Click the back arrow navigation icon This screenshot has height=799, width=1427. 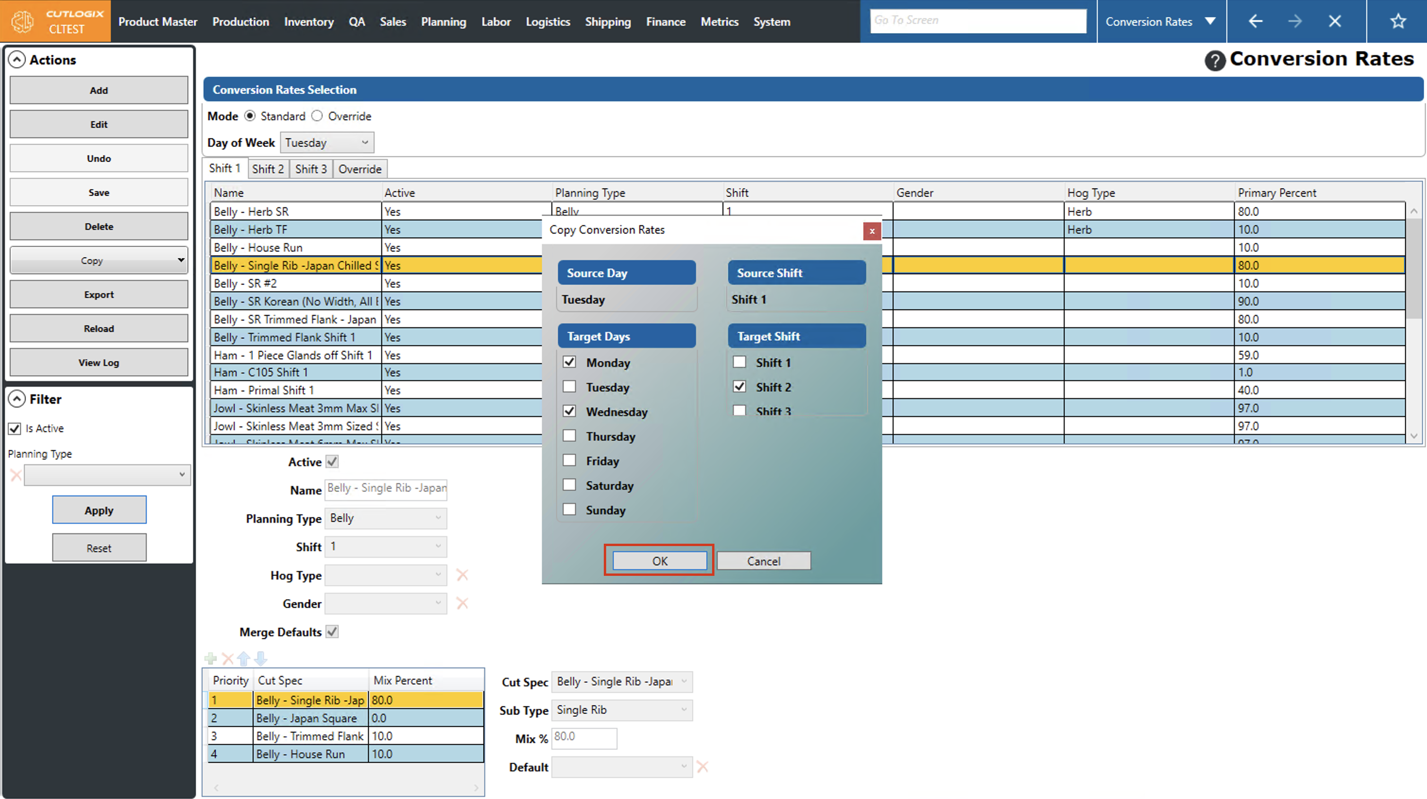point(1255,22)
